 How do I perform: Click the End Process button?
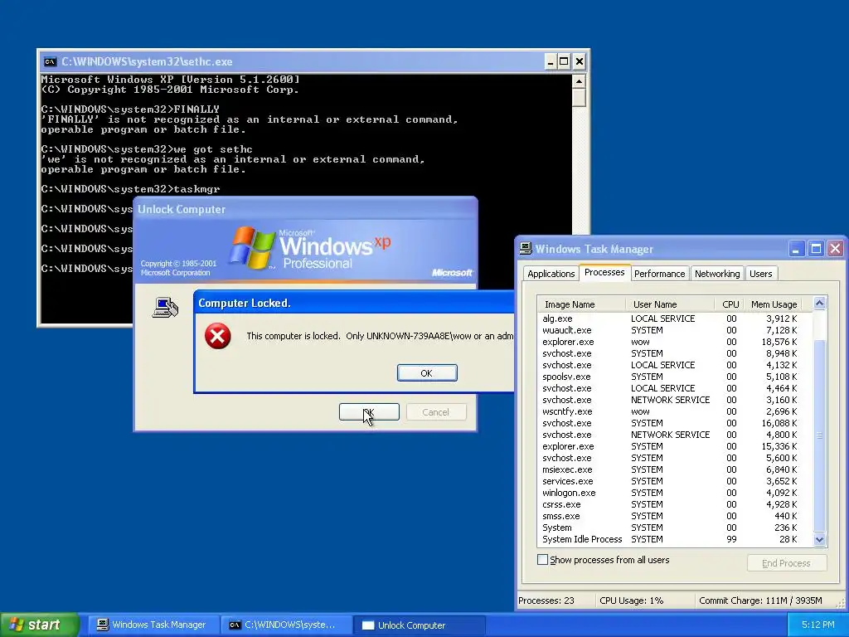[786, 563]
